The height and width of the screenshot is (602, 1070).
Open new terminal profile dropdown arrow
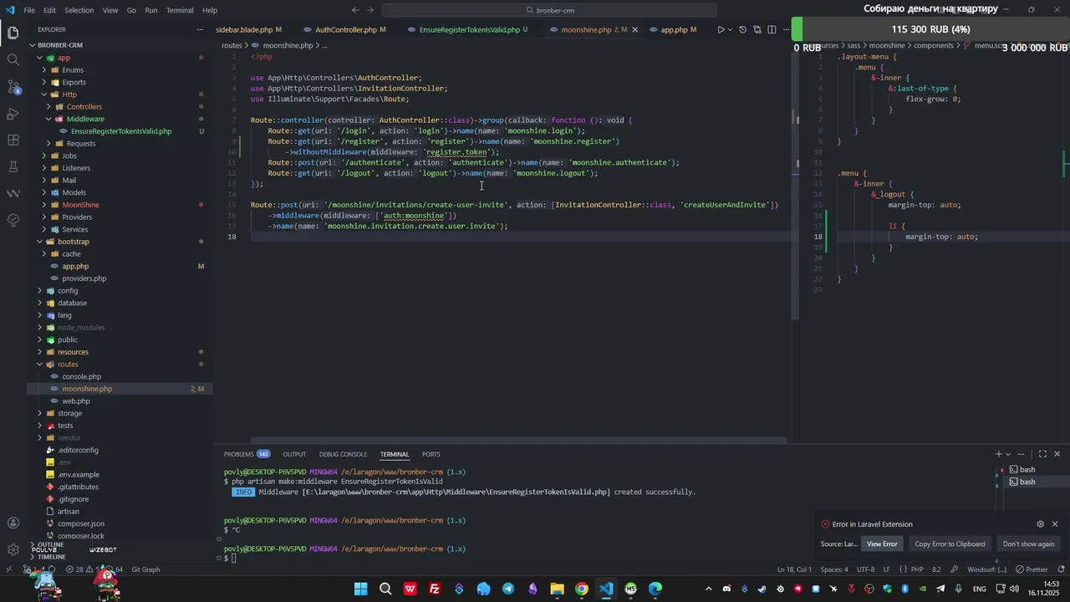pyautogui.click(x=1008, y=454)
